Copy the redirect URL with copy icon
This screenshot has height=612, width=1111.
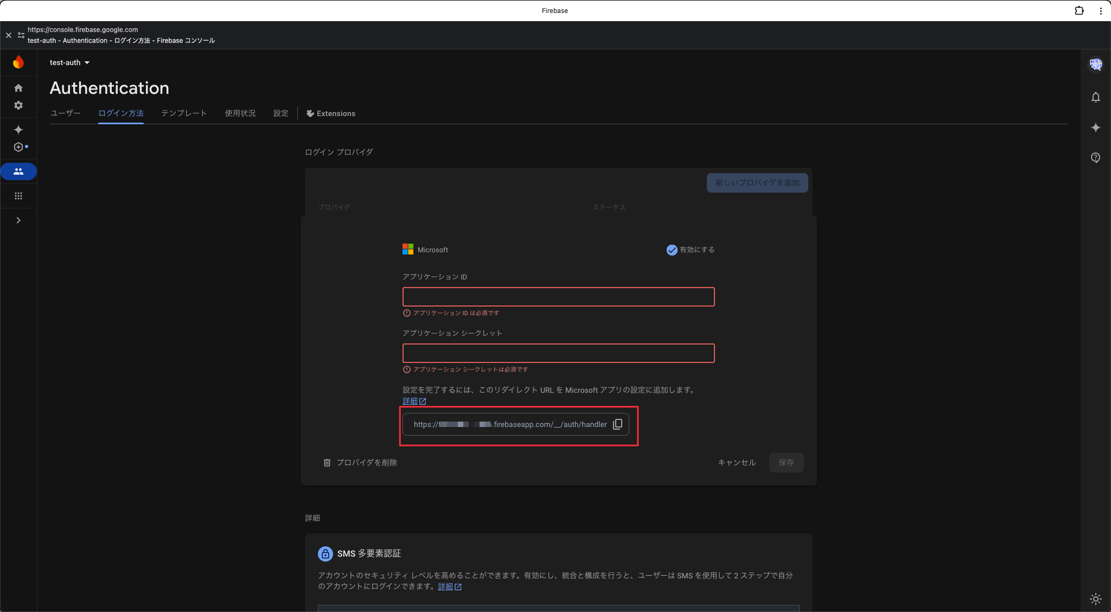(617, 424)
